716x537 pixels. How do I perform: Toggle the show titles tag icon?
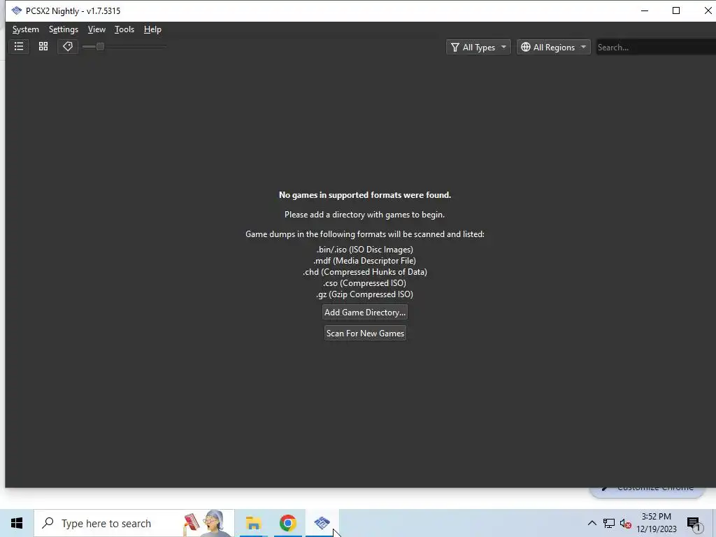[x=68, y=47]
